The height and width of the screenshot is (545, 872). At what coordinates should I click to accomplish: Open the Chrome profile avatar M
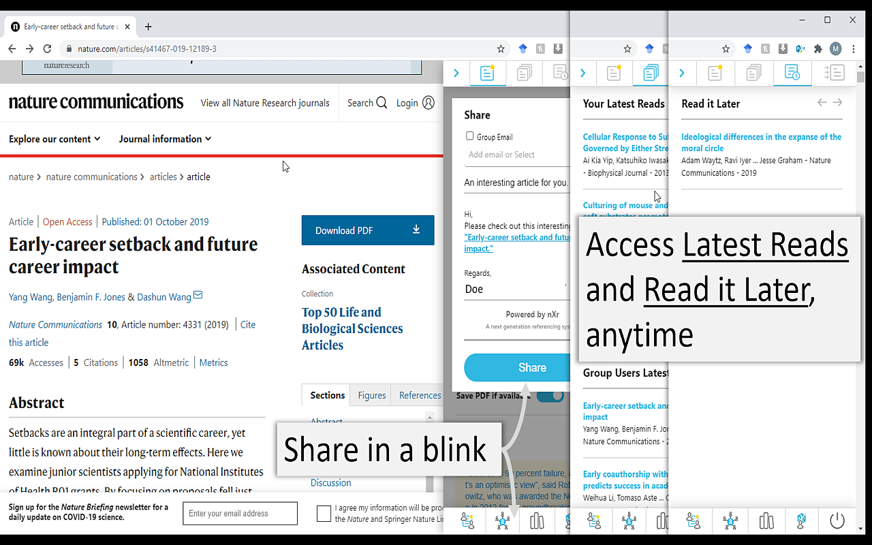coord(835,49)
